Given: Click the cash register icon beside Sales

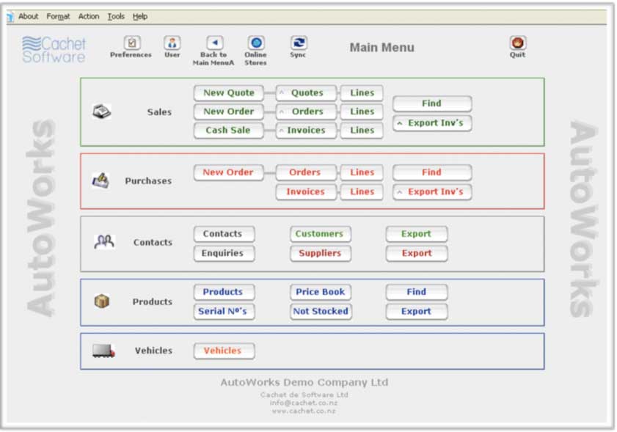Looking at the screenshot, I should (102, 111).
